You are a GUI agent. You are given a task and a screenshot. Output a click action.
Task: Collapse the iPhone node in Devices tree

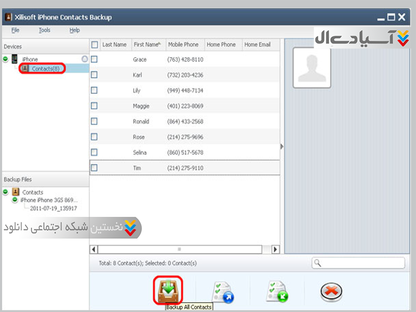pos(6,59)
